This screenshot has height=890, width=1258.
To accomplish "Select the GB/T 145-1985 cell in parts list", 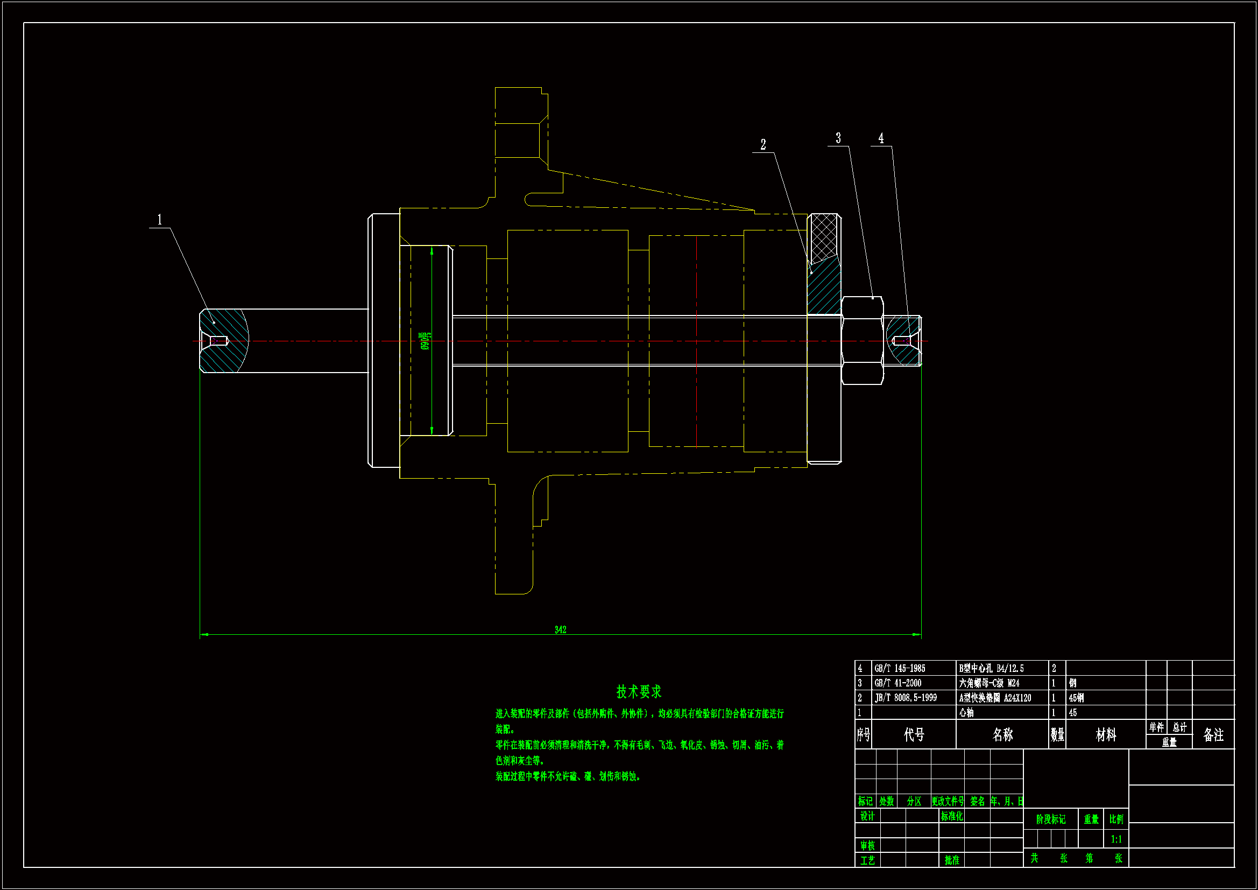I will click(900, 668).
